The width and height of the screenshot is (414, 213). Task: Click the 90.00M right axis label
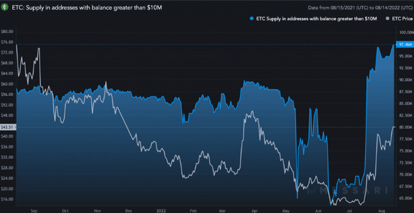[x=406, y=80]
